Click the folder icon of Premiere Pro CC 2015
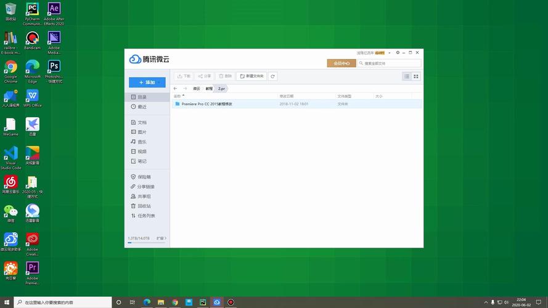Screen dimensions: 548x308 point(177,104)
